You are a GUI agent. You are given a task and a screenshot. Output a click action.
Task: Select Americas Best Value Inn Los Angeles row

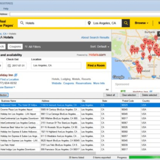(80, 127)
